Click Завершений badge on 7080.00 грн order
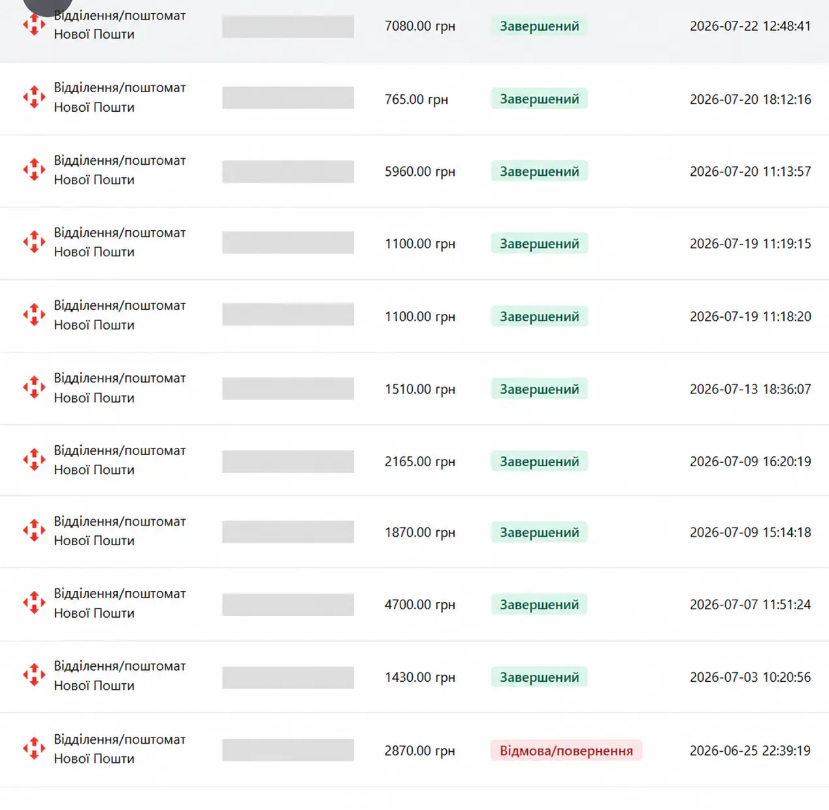The image size is (829, 810). coord(539,26)
